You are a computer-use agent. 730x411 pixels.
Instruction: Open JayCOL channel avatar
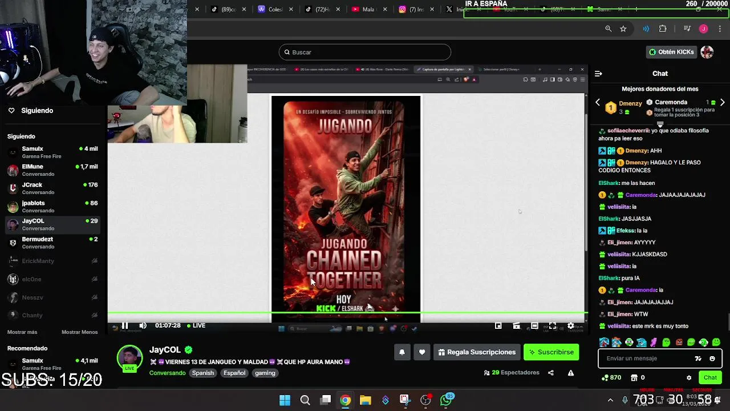(x=129, y=358)
